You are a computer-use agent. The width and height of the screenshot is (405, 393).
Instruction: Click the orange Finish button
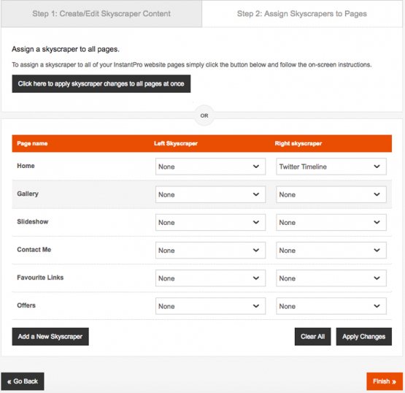(x=385, y=381)
